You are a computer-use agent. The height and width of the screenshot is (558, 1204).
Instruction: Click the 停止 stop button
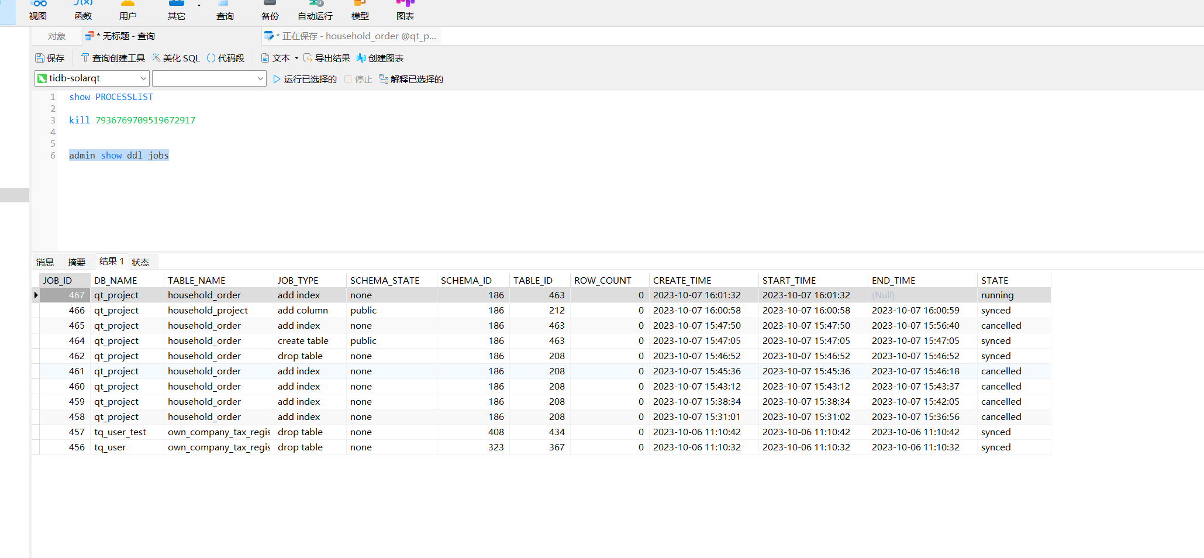358,79
